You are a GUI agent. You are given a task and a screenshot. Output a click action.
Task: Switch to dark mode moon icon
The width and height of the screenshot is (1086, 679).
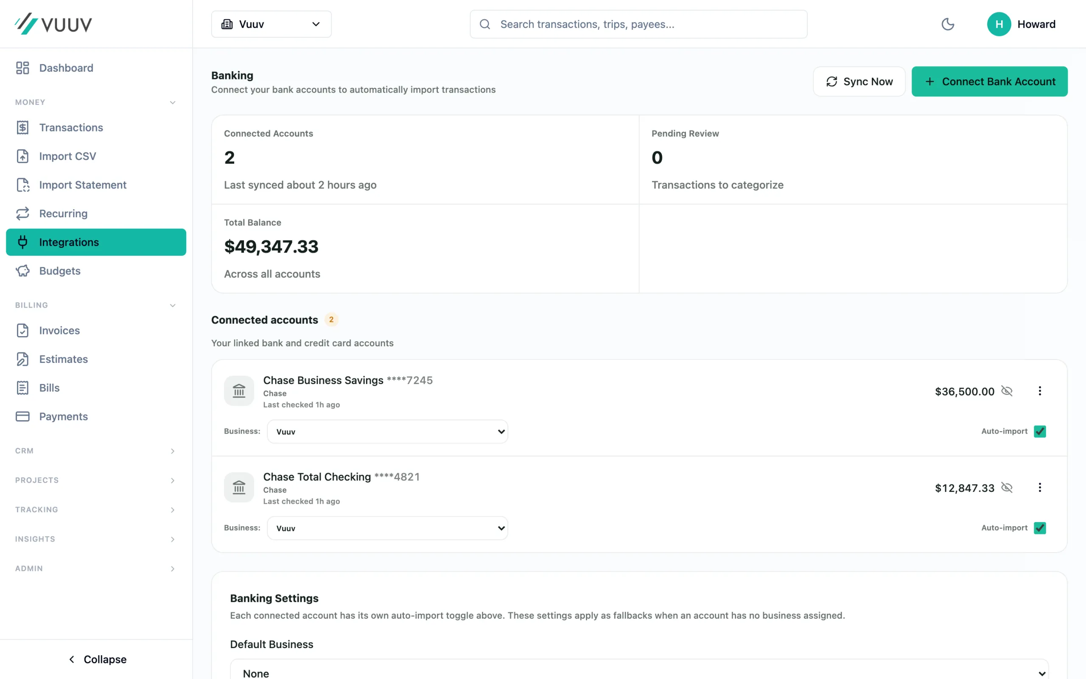[x=948, y=24]
